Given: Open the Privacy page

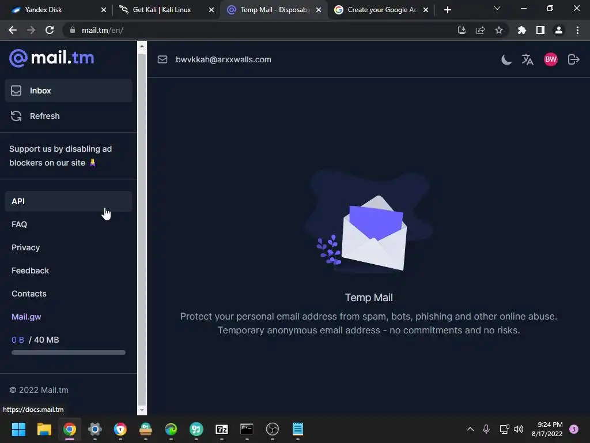Looking at the screenshot, I should 25,247.
